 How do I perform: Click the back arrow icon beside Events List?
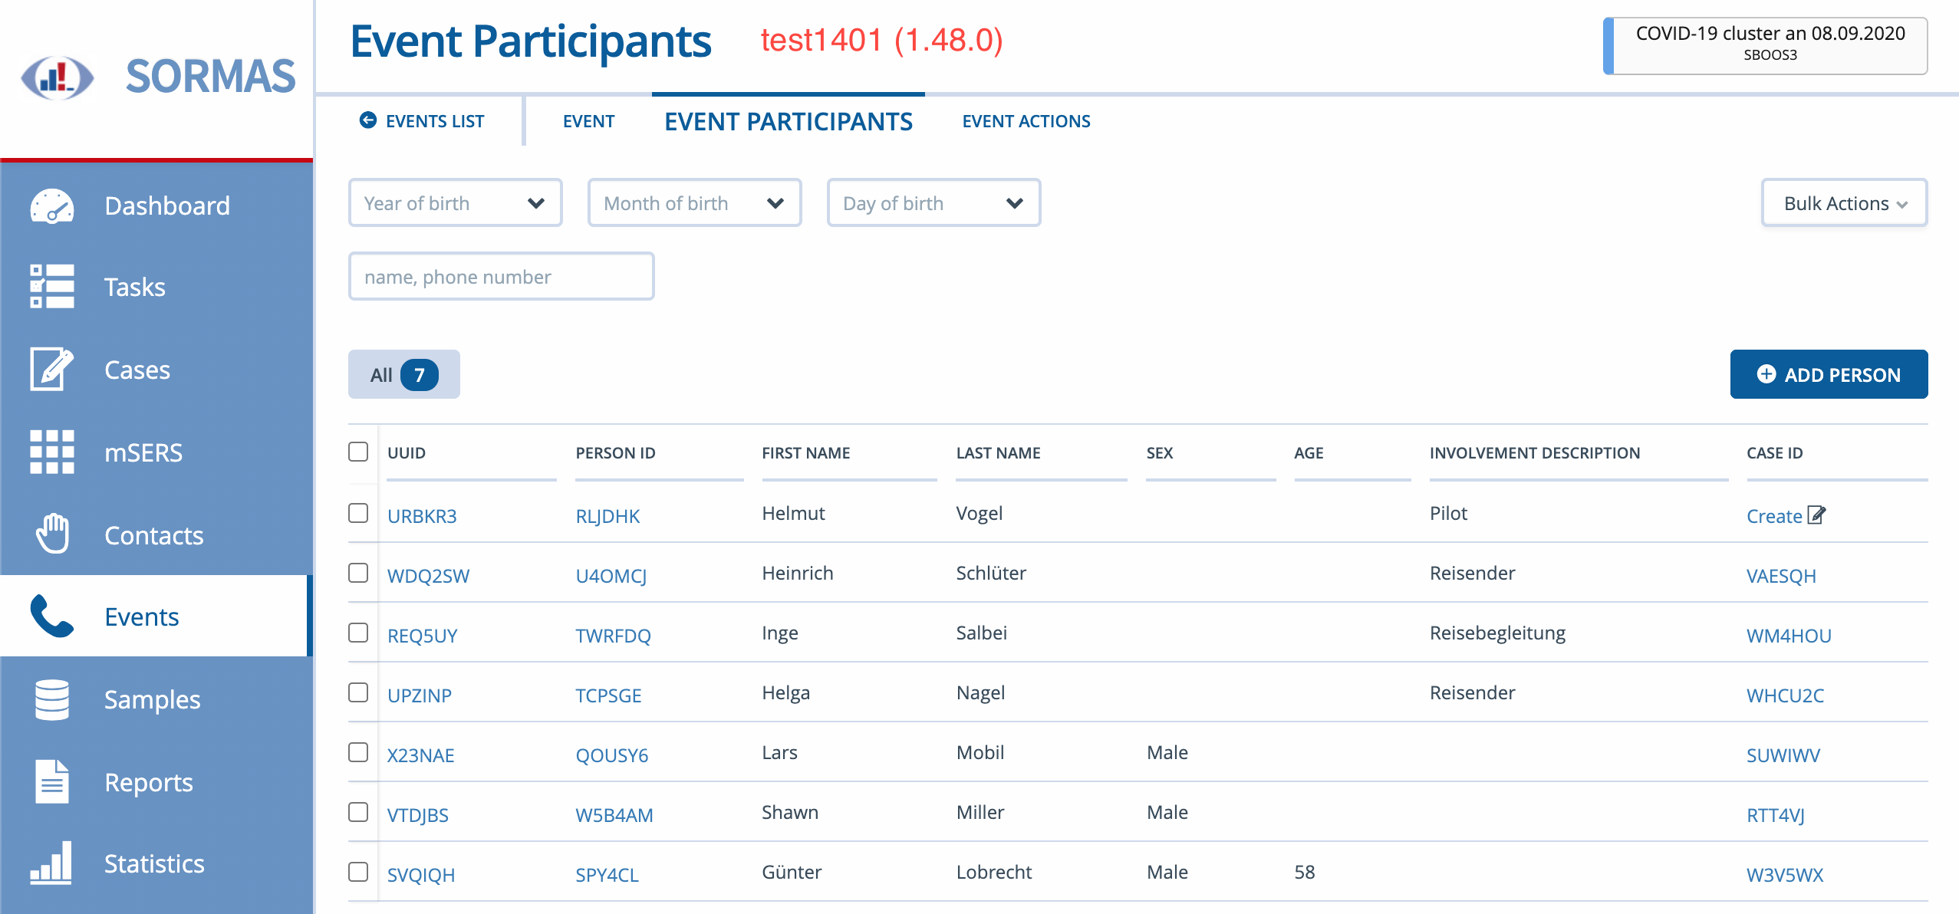point(368,120)
